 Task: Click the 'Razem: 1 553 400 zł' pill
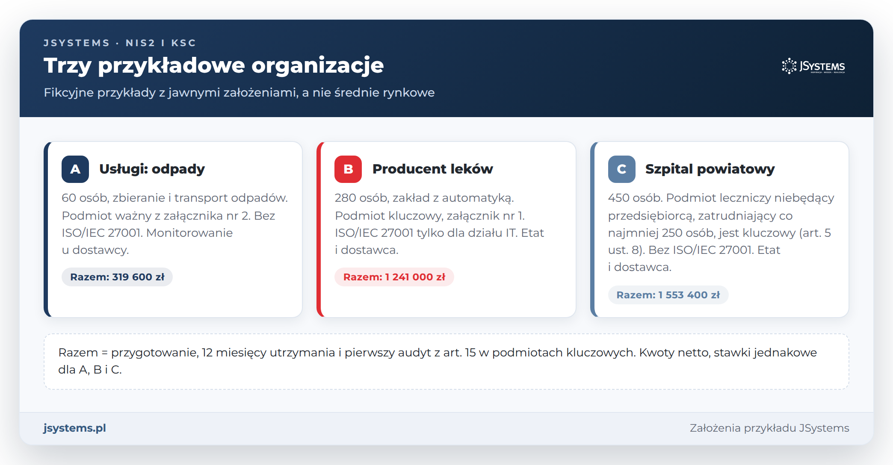pos(668,295)
